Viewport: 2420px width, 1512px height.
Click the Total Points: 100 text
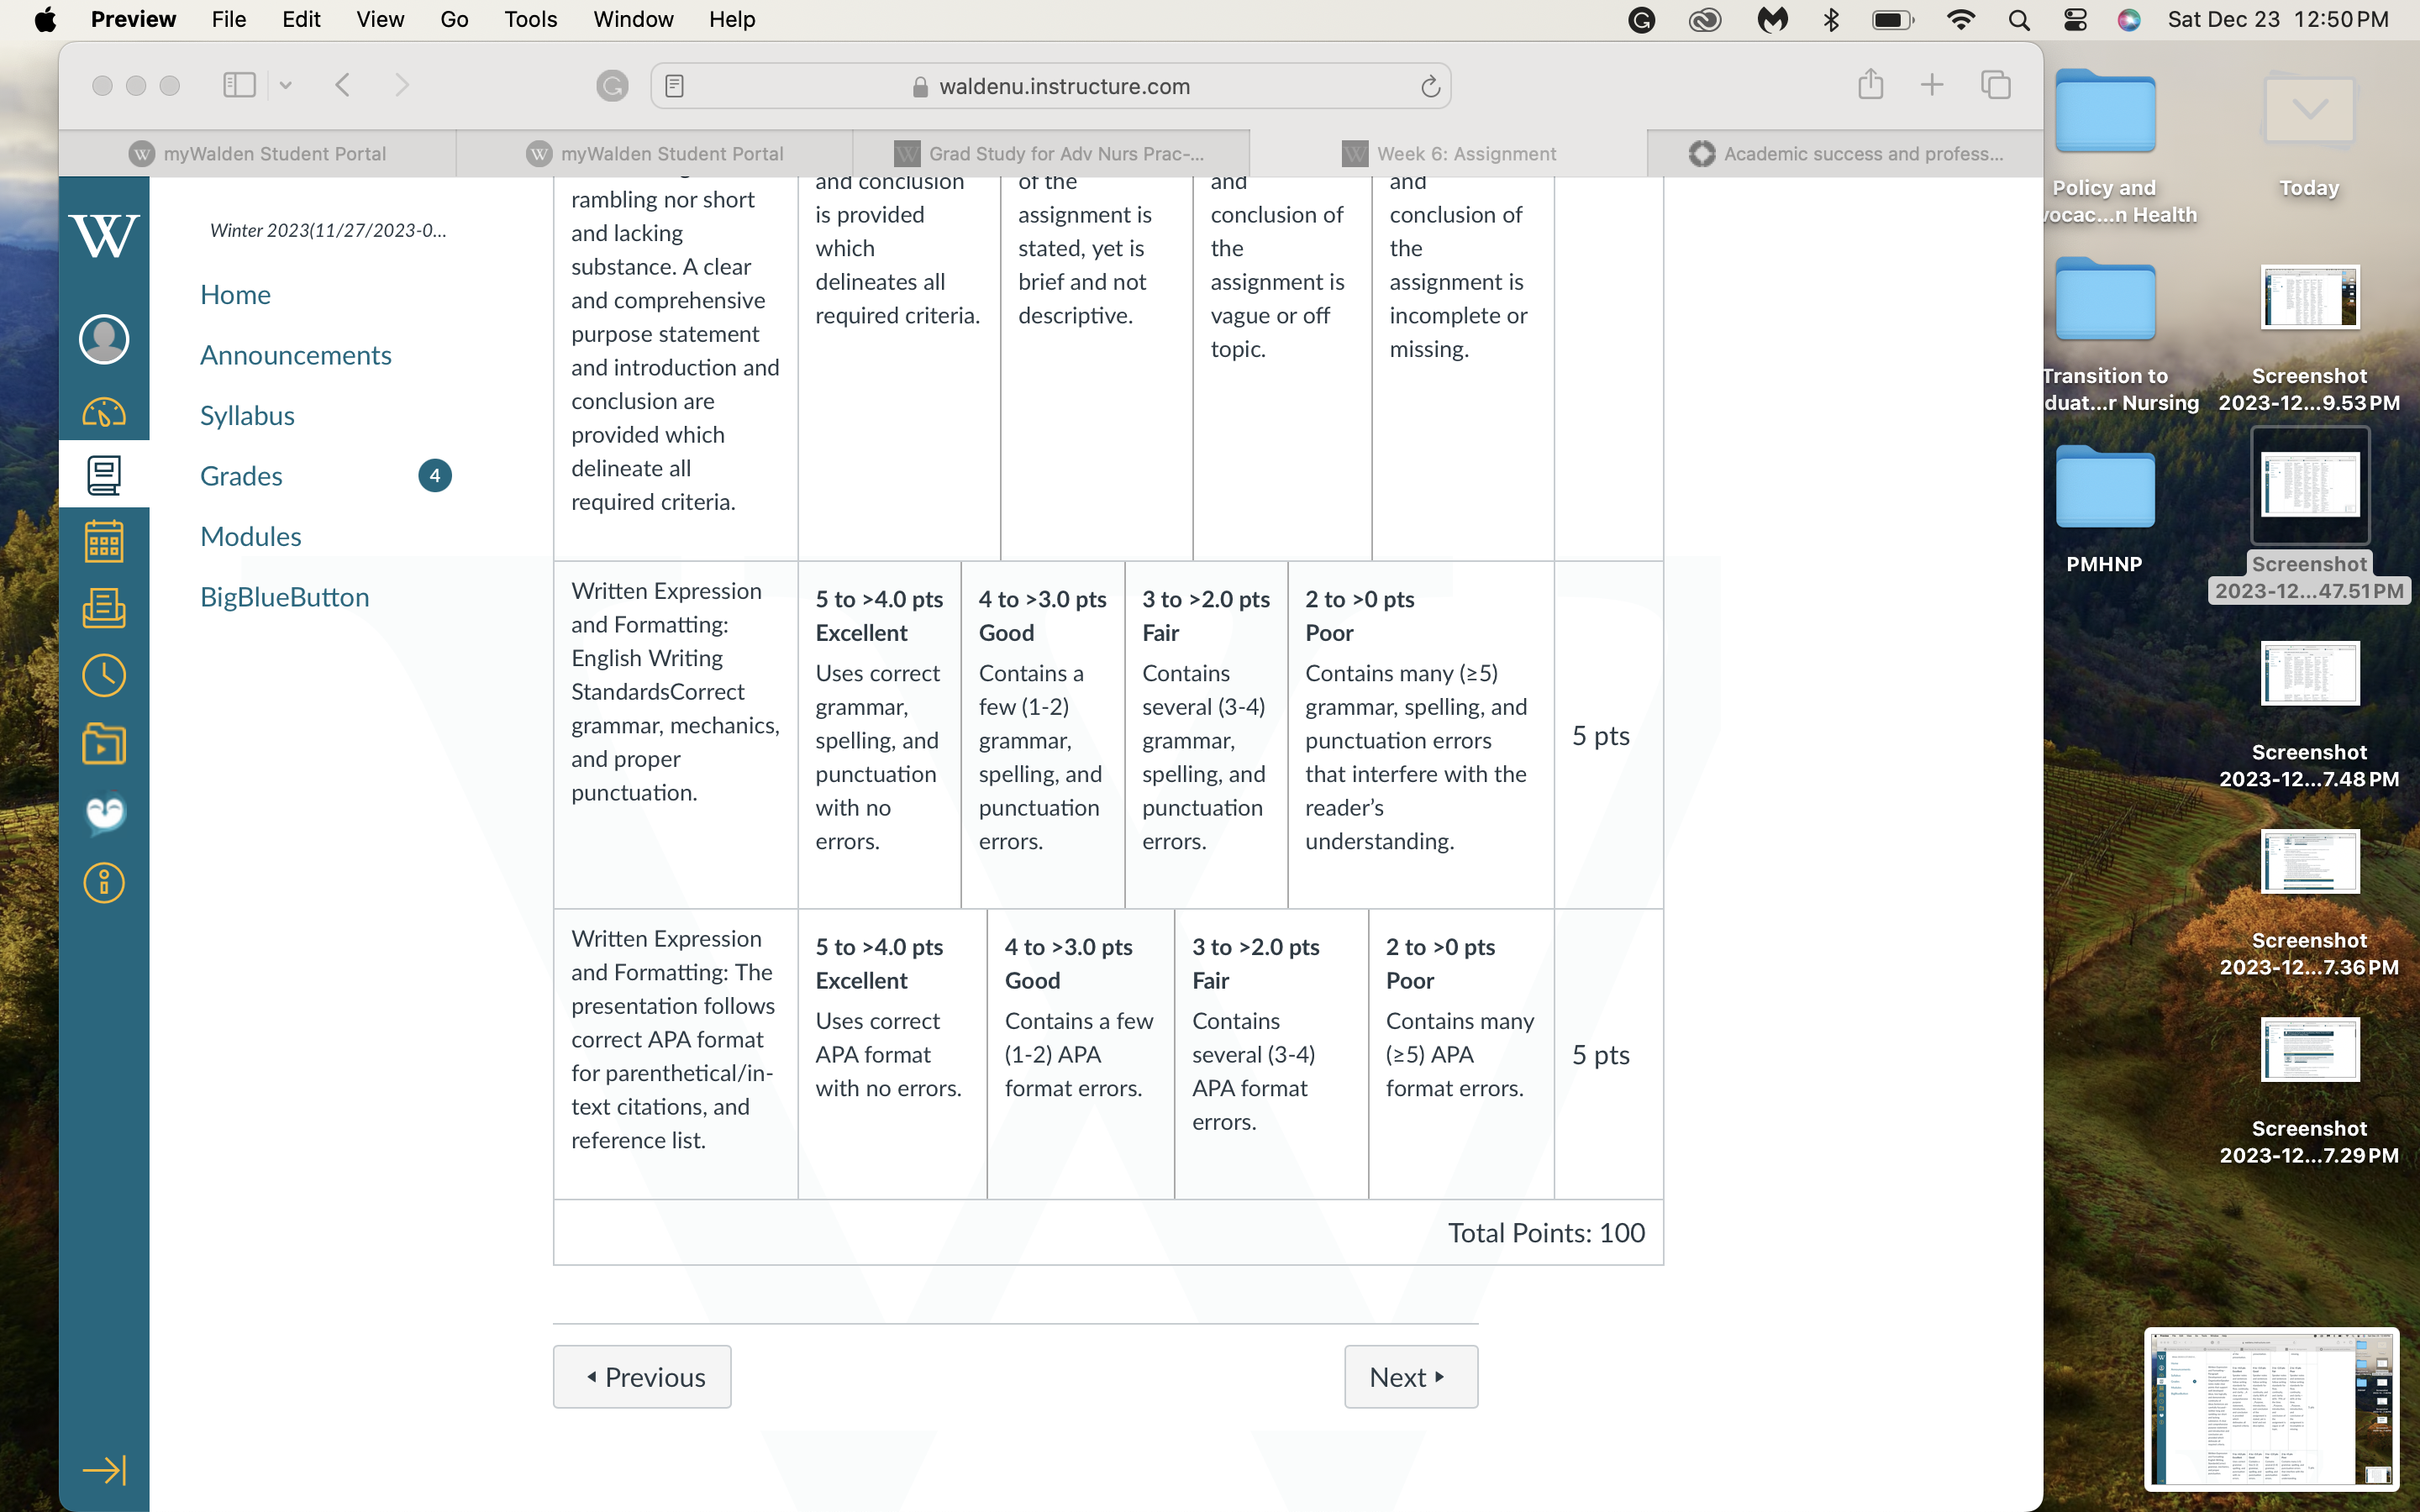click(1546, 1233)
